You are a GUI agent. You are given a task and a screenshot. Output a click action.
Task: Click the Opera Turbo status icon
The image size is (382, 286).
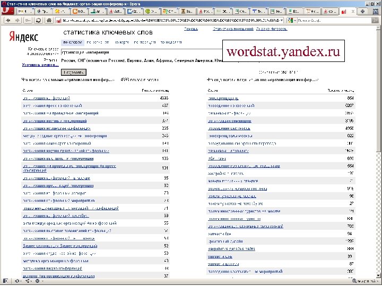coord(38,281)
